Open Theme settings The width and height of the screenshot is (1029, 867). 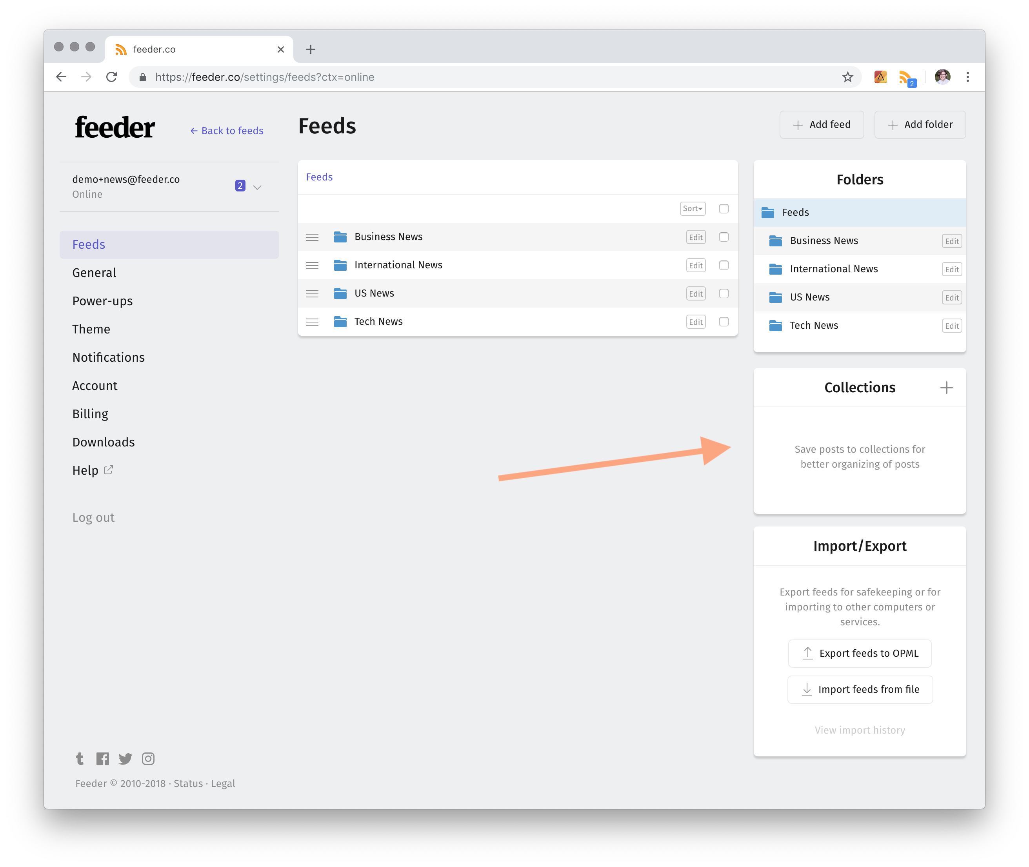[169, 329]
